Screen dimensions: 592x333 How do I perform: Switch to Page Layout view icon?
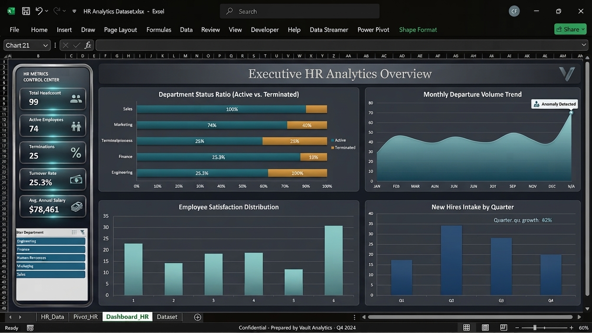point(485,328)
